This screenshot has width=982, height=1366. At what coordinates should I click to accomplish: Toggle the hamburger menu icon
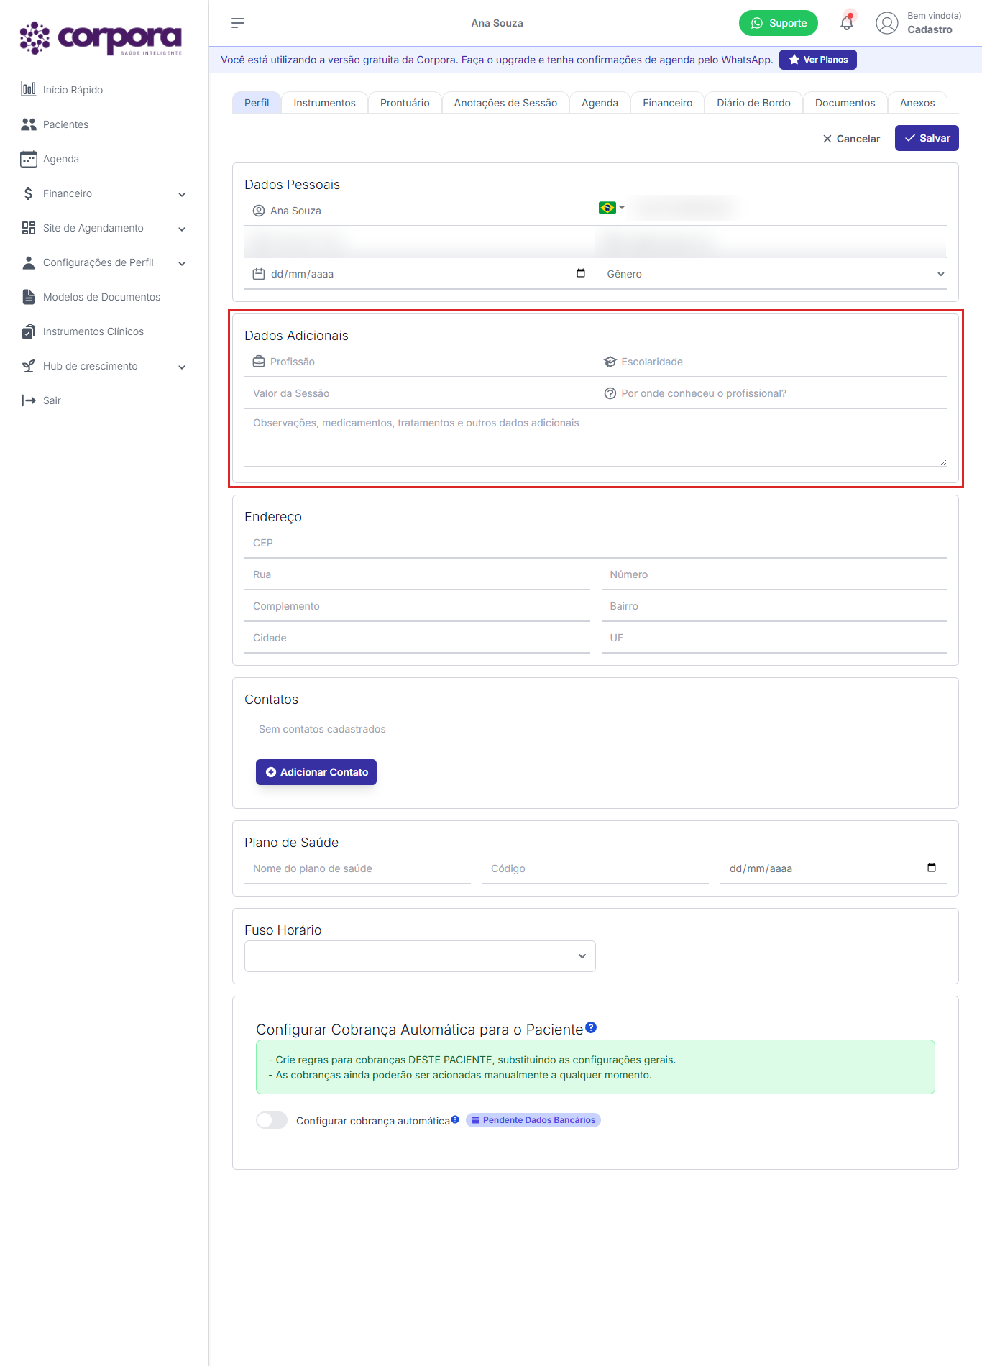coord(238,23)
